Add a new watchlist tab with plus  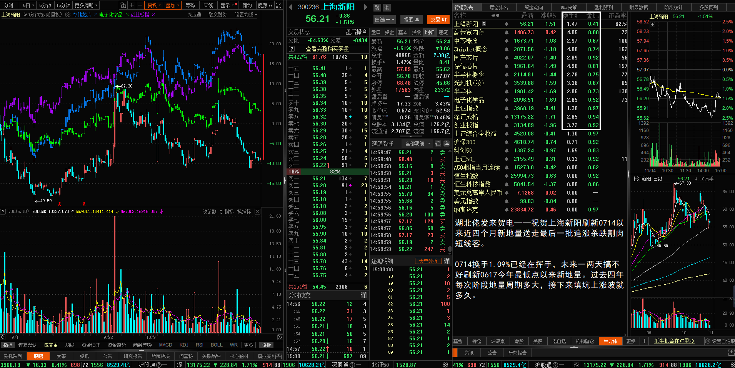tap(644, 341)
